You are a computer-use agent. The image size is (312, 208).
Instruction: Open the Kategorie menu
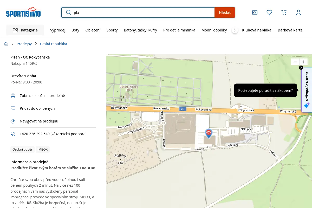(x=25, y=30)
